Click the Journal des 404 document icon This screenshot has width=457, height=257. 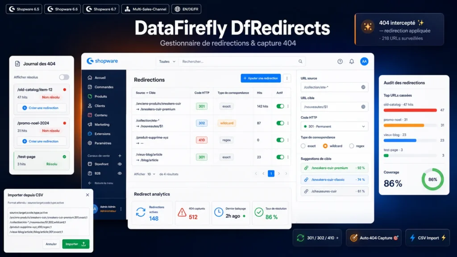(17, 63)
